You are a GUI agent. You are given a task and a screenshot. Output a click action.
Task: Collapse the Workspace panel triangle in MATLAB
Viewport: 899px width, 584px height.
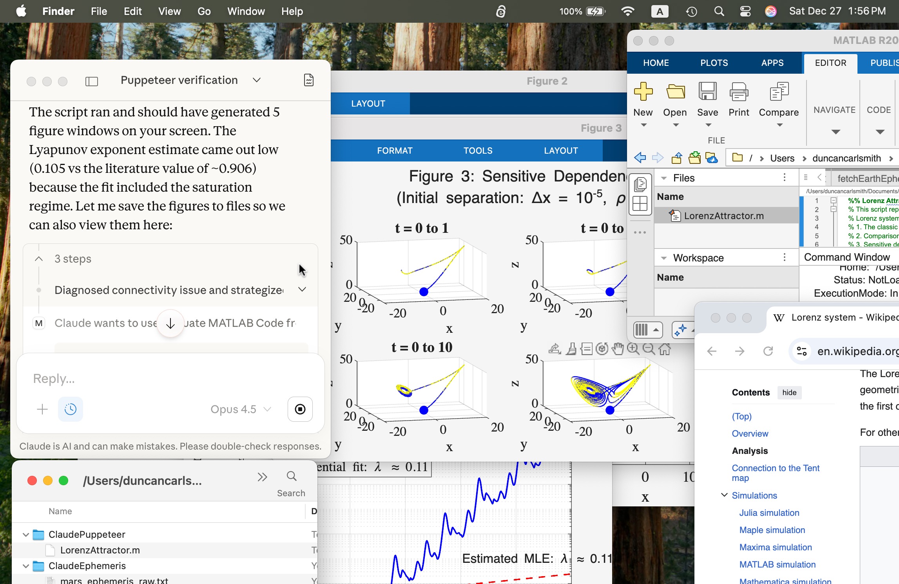pos(664,258)
